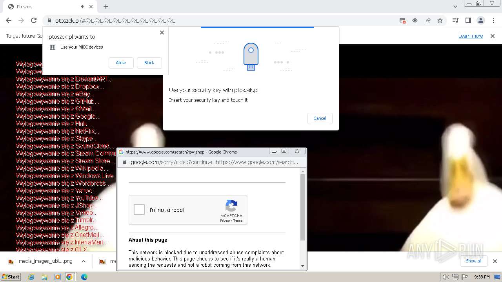This screenshot has height=282, width=502.
Task: Cancel the security key dialog
Action: tap(320, 118)
